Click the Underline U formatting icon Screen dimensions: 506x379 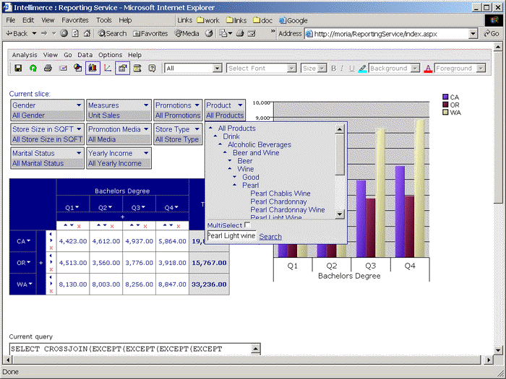(x=352, y=69)
